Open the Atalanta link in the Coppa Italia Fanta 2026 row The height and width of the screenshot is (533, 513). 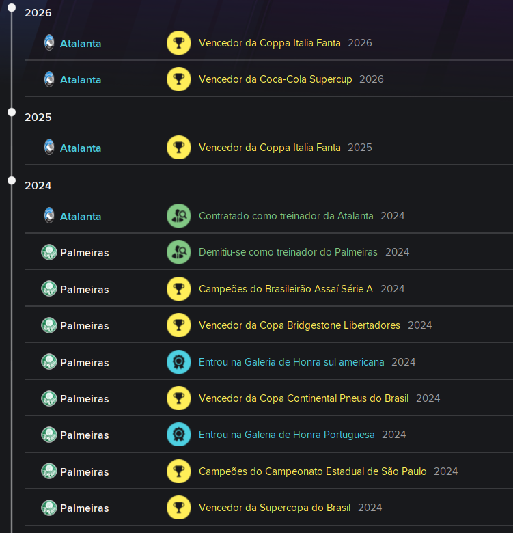tap(81, 44)
